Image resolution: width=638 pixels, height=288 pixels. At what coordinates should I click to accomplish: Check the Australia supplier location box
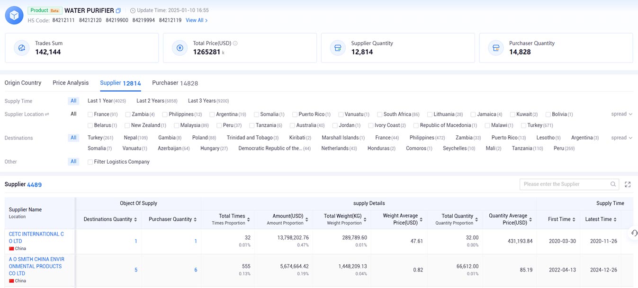tap(292, 125)
